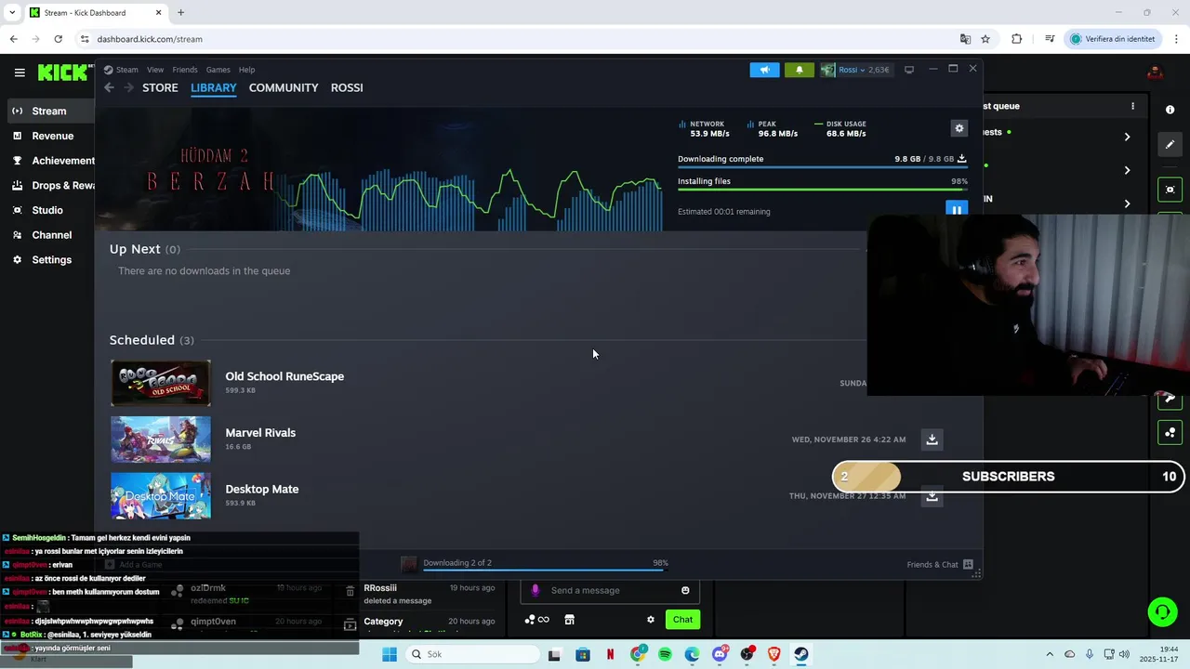Open Chrome extensions puzzle icon
Screen dimensions: 1190x669
[1016, 39]
